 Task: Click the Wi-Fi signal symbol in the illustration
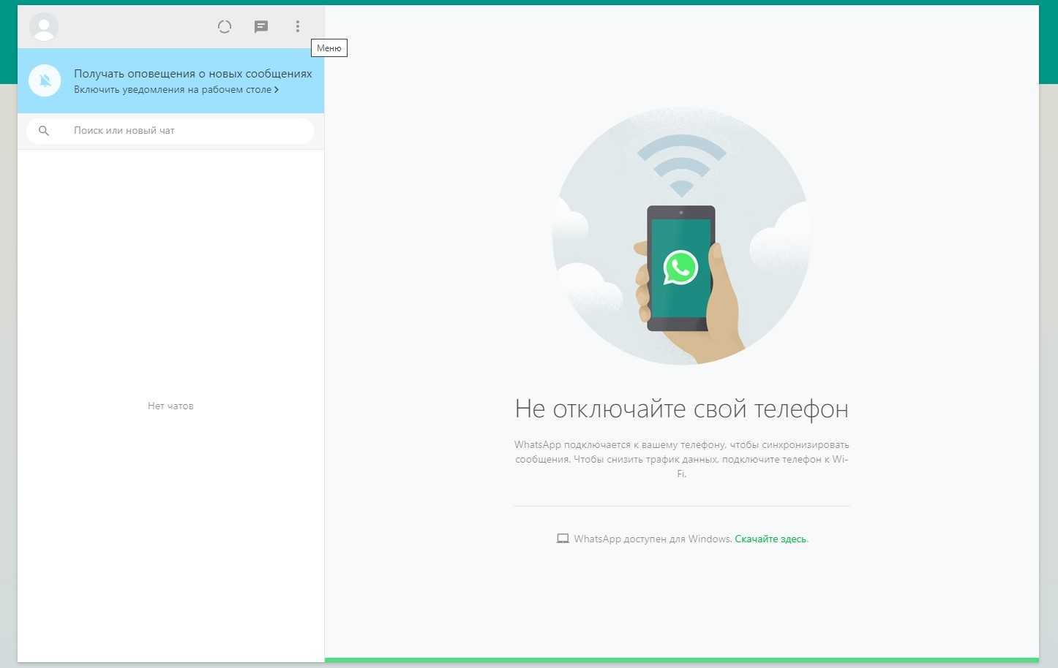[681, 164]
